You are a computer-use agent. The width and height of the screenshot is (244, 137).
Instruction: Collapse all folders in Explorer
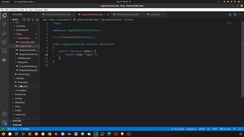37,19
